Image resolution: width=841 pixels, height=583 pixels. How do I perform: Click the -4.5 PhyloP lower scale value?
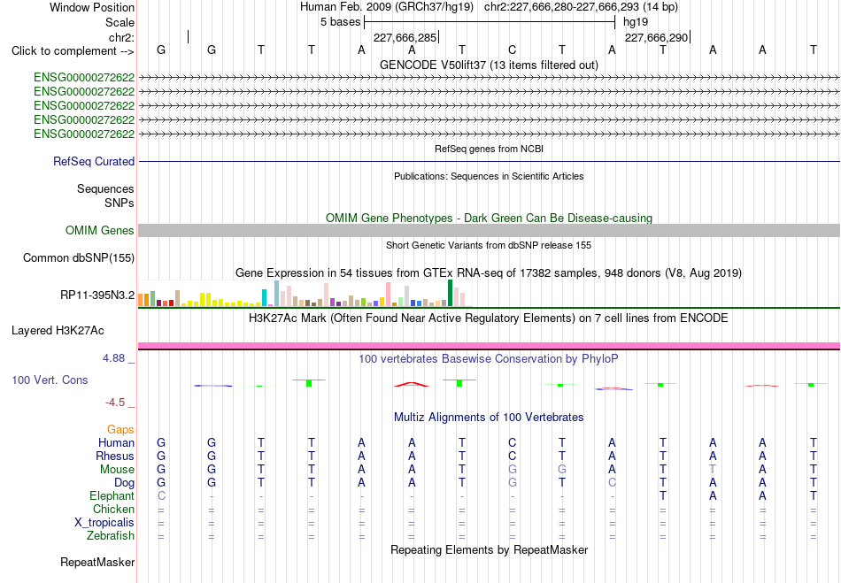[x=115, y=403]
